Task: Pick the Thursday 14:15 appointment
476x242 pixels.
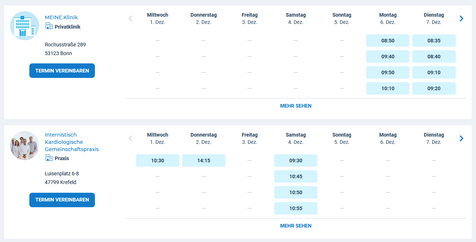Action: (204, 160)
